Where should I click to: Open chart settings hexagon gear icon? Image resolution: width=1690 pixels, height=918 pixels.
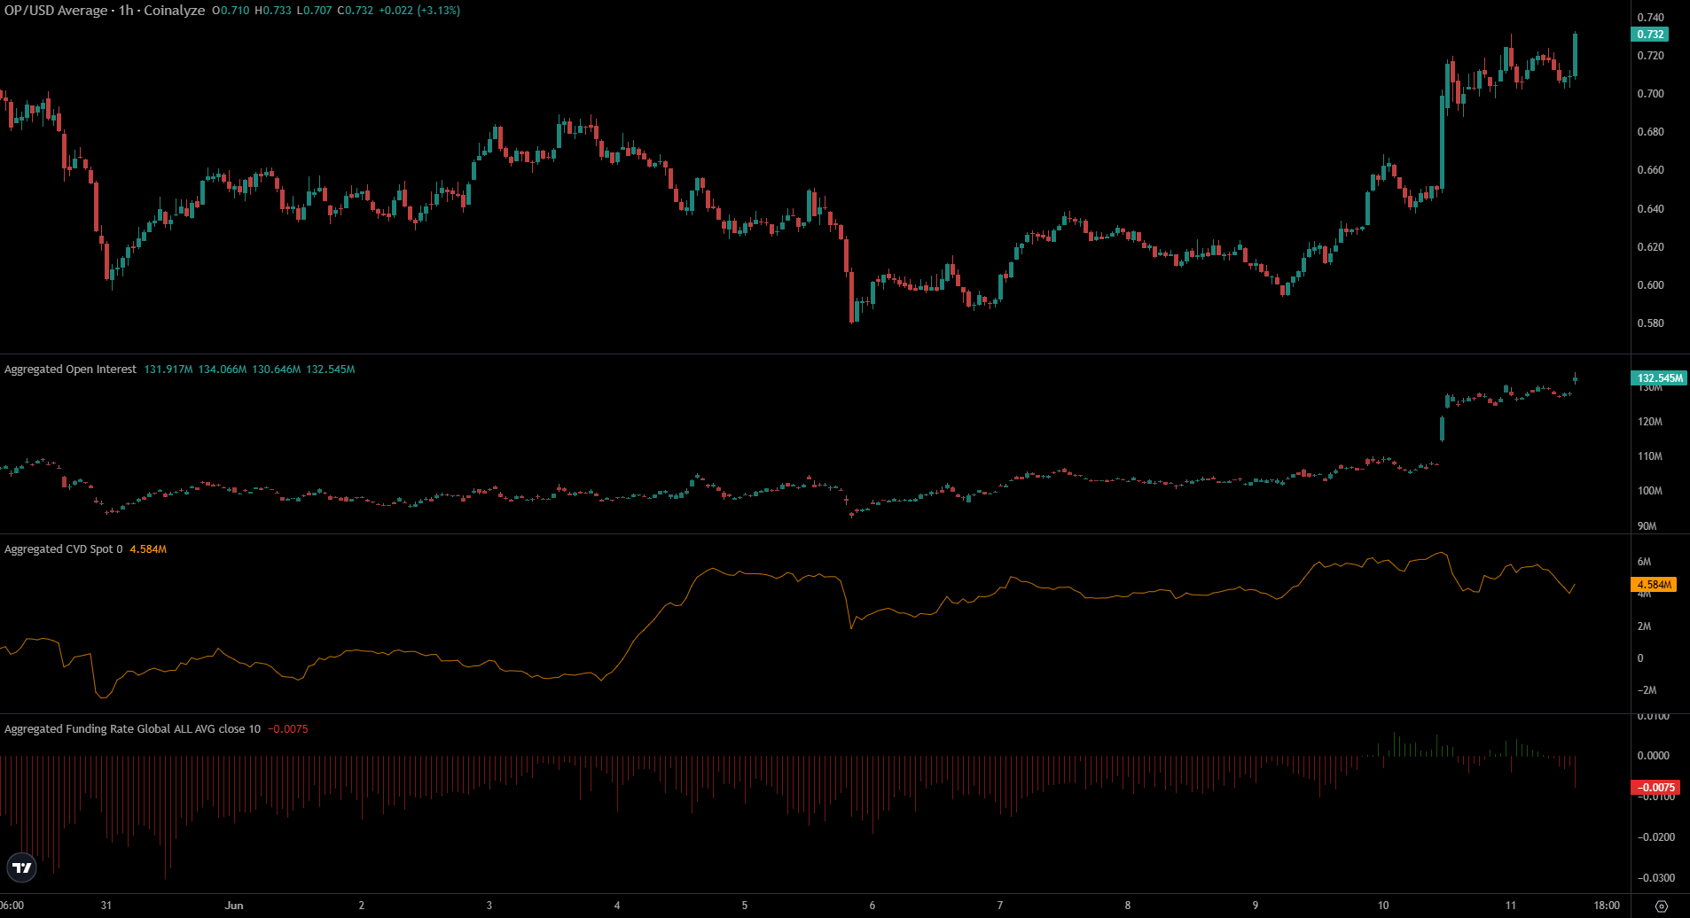tap(1662, 906)
